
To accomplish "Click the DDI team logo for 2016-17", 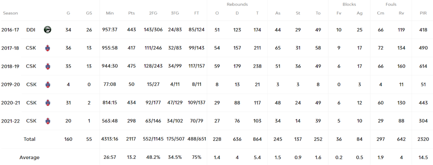I will (47, 30).
